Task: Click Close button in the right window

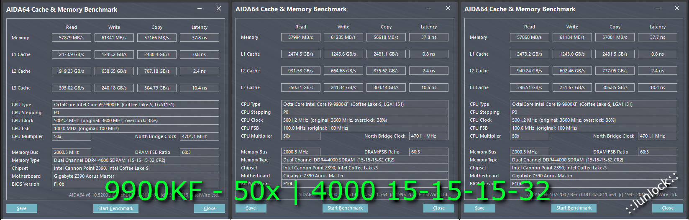Action: coord(668,208)
